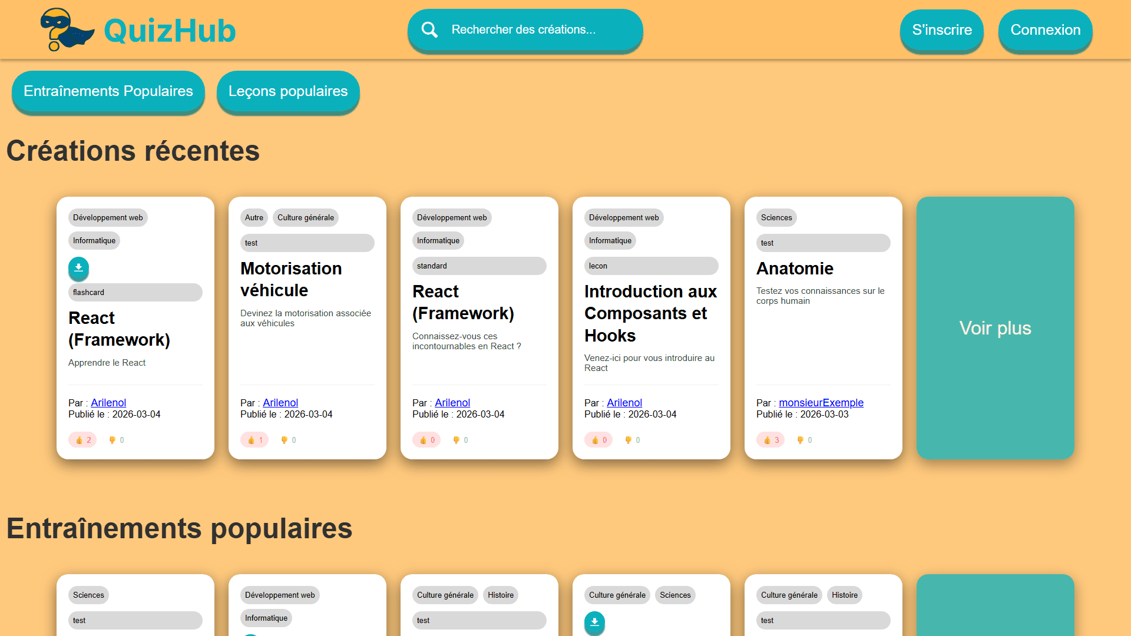The image size is (1131, 636).
Task: Download the React flashcard via its download icon
Action: pyautogui.click(x=78, y=268)
